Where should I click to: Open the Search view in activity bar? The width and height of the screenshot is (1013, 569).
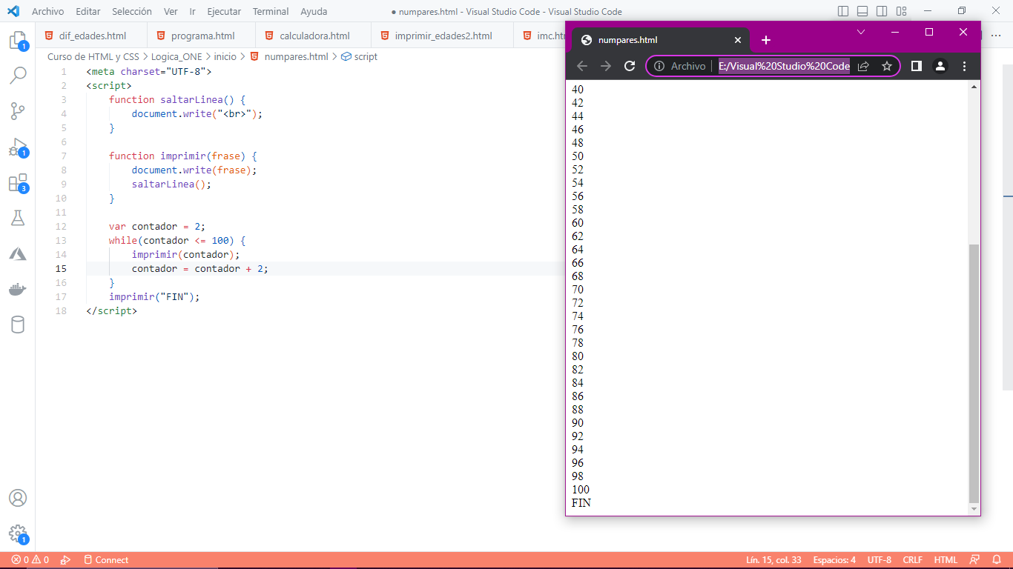18,75
